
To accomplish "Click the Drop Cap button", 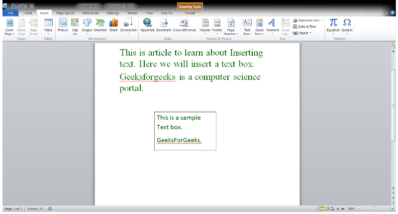I will (x=285, y=27).
